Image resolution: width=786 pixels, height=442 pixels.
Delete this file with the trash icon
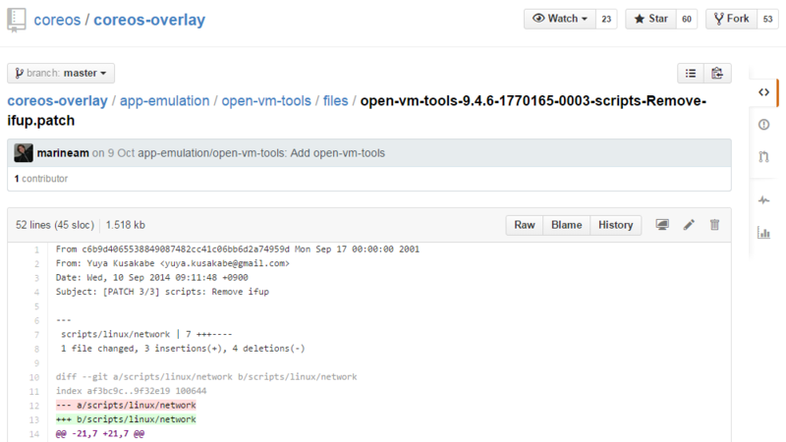[x=715, y=225]
